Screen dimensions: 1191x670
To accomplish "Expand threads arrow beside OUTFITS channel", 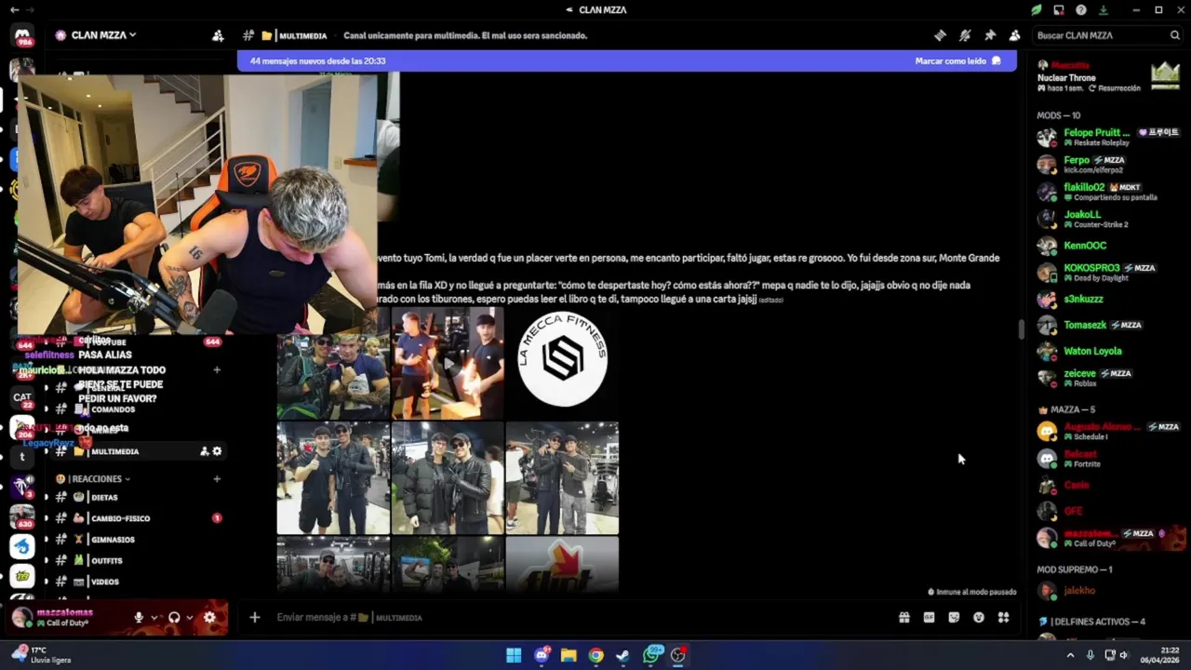I will tap(47, 560).
